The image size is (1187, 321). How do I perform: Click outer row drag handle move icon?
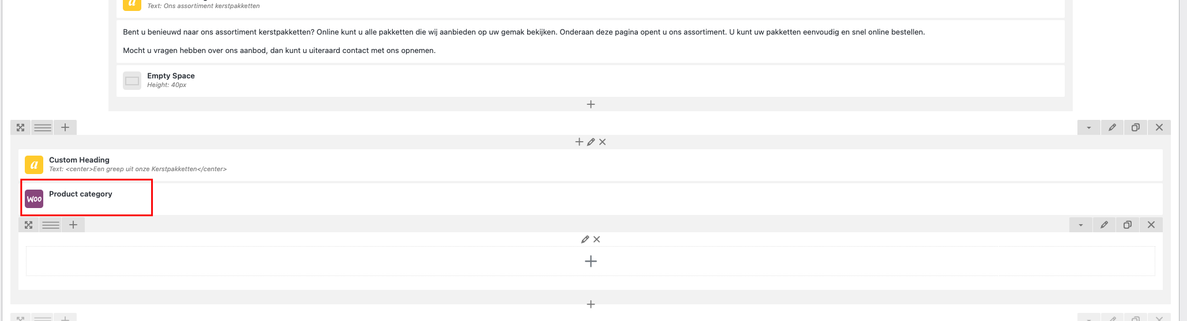[21, 127]
